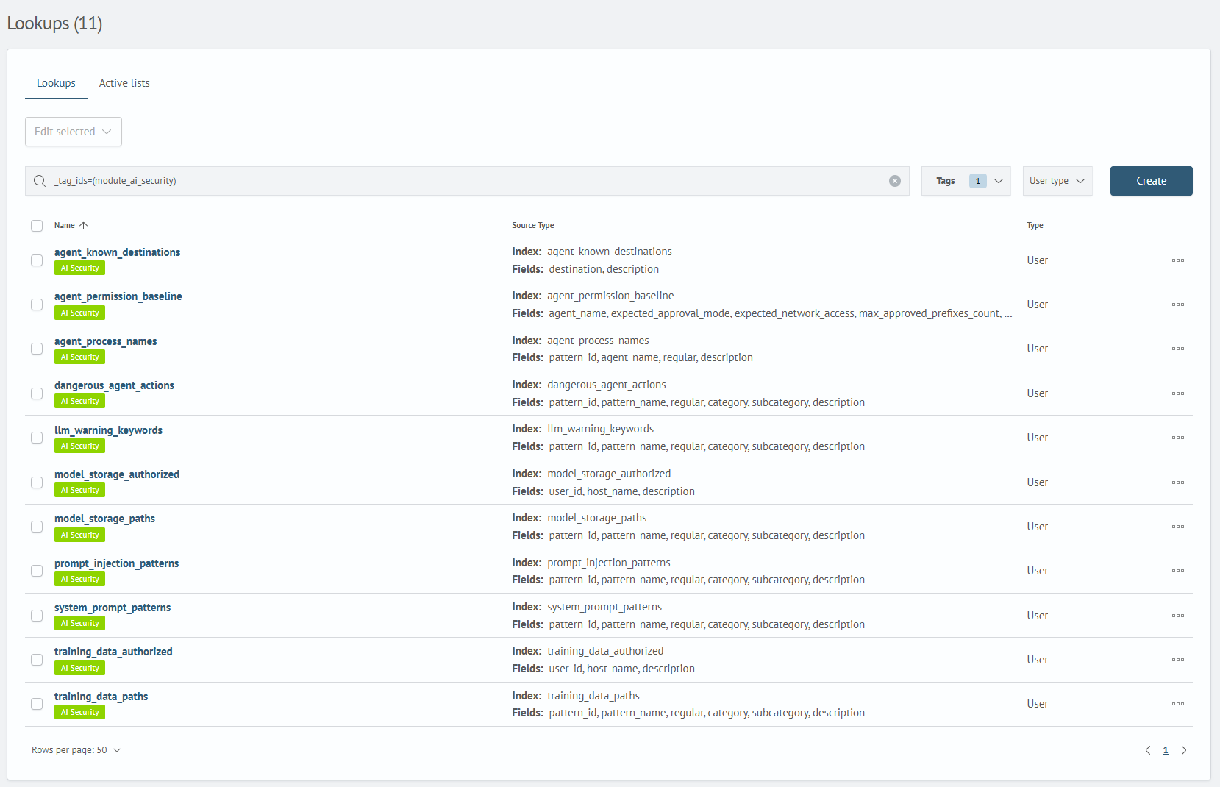Click the search magnifier icon
This screenshot has width=1220, height=787.
point(40,181)
